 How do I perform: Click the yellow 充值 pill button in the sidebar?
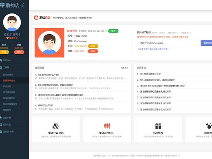click(4, 52)
